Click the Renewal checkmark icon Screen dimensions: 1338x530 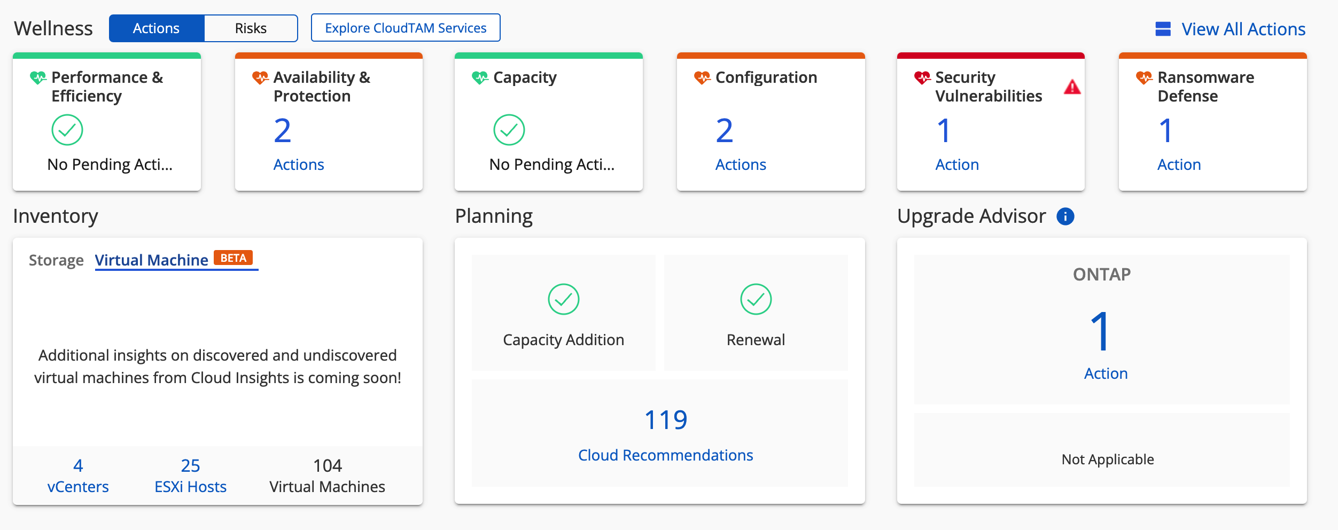point(756,299)
